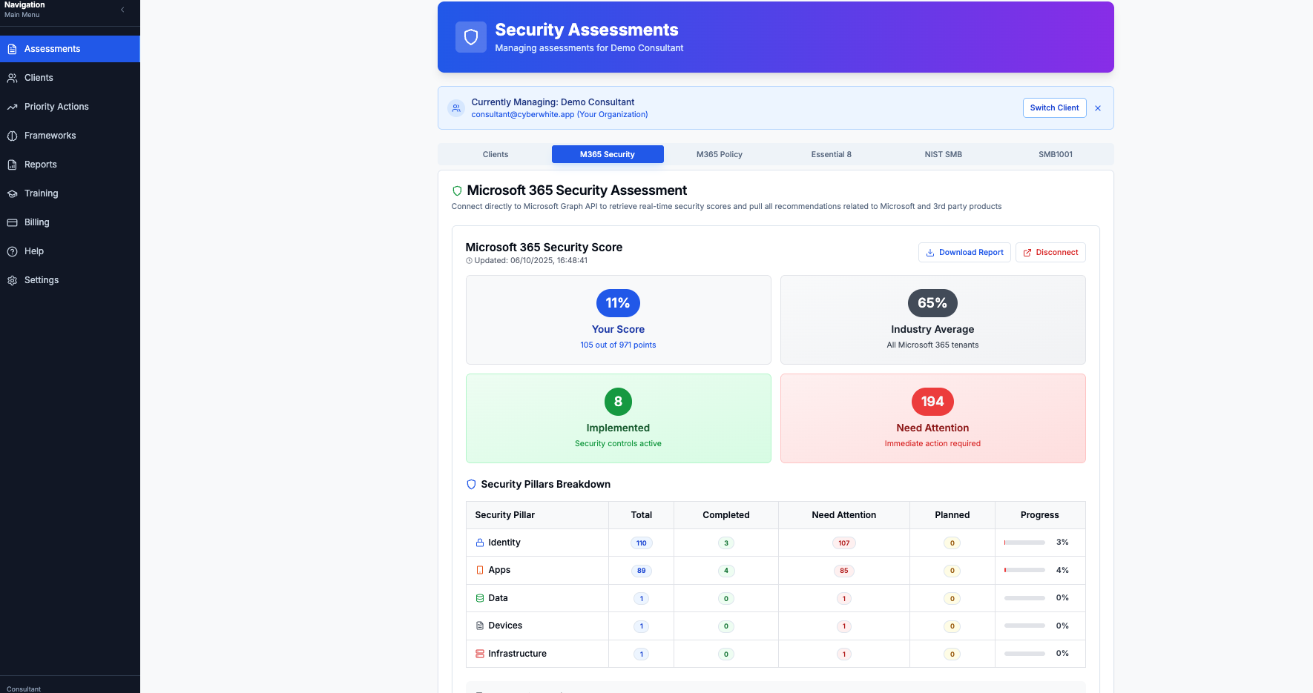
Task: Open Priority Actions via its sidebar icon
Action: coord(12,107)
